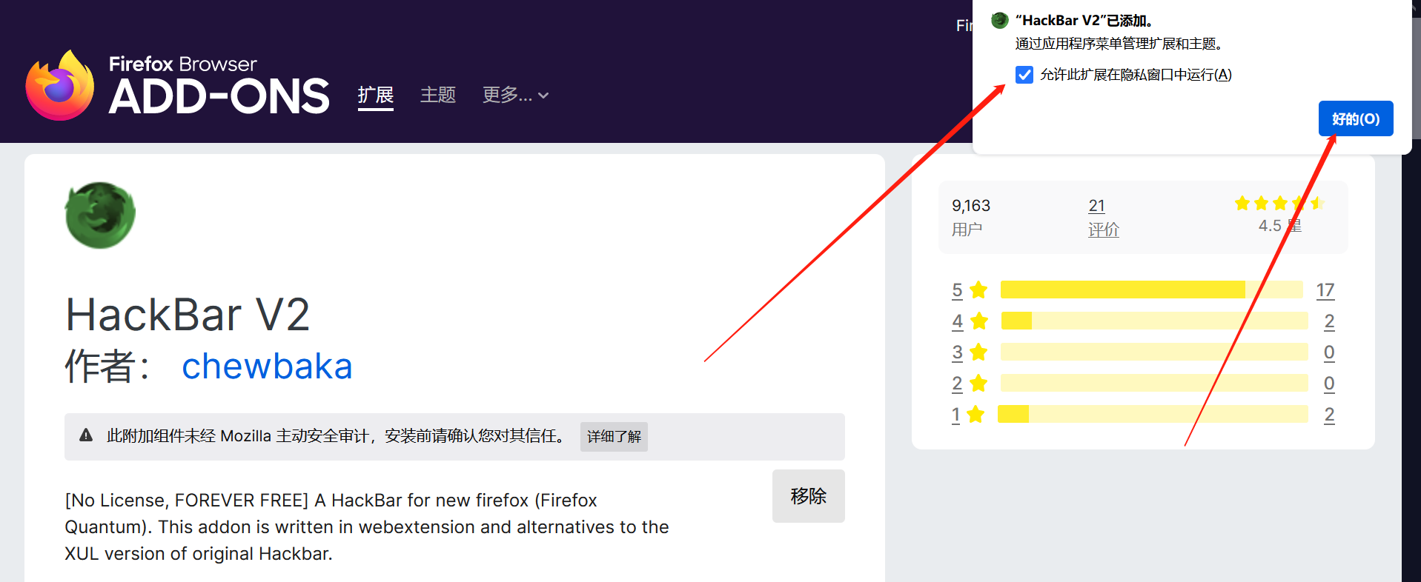This screenshot has width=1421, height=582.
Task: Open the 2 star rating link
Action: point(957,383)
